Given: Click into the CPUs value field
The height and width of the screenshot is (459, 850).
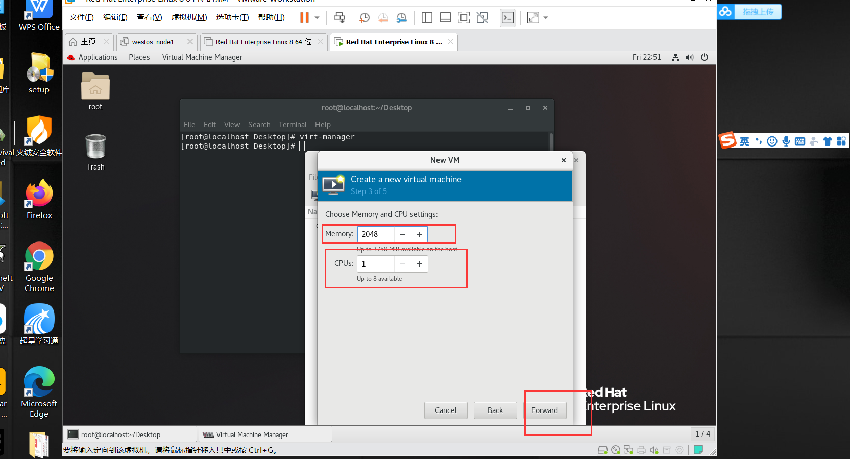Looking at the screenshot, I should click(376, 264).
